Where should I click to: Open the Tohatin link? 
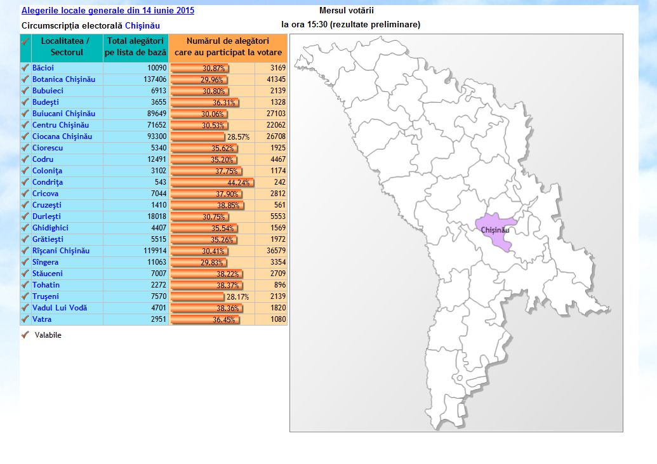pyautogui.click(x=46, y=284)
